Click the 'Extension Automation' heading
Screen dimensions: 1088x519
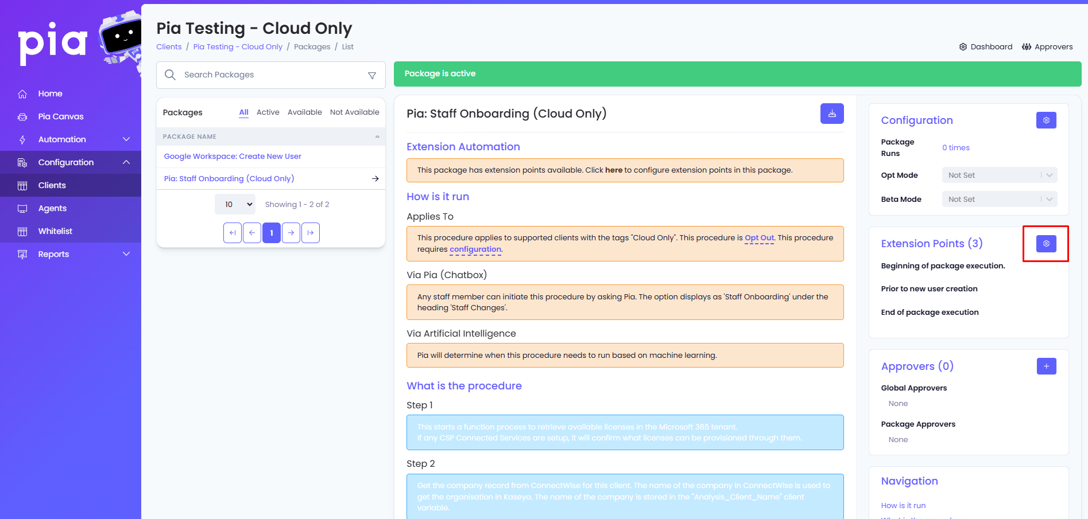(x=463, y=147)
